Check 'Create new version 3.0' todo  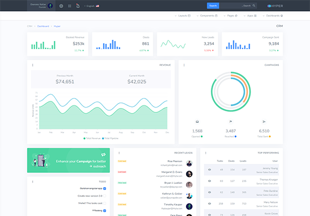pos(105,196)
